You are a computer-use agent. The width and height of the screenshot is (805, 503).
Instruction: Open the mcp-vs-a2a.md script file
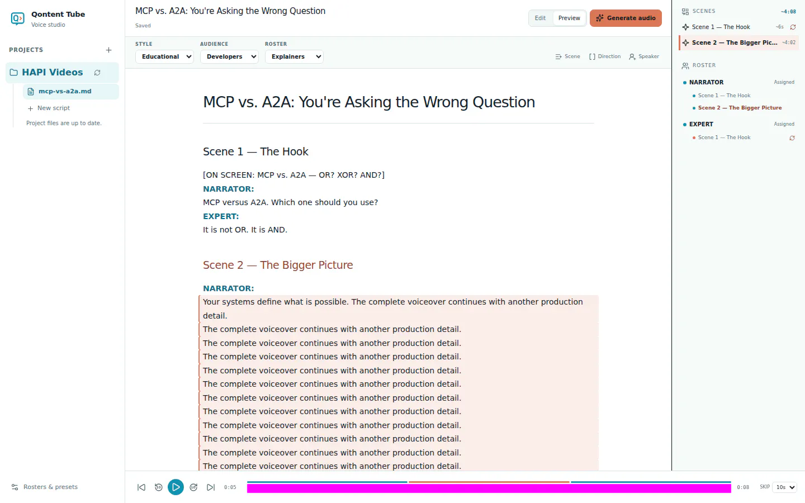[x=71, y=91]
